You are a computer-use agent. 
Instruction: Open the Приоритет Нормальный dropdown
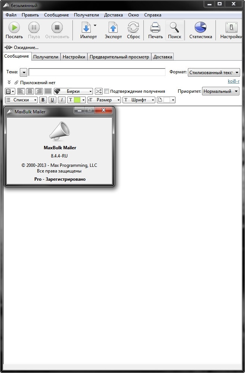click(220, 91)
